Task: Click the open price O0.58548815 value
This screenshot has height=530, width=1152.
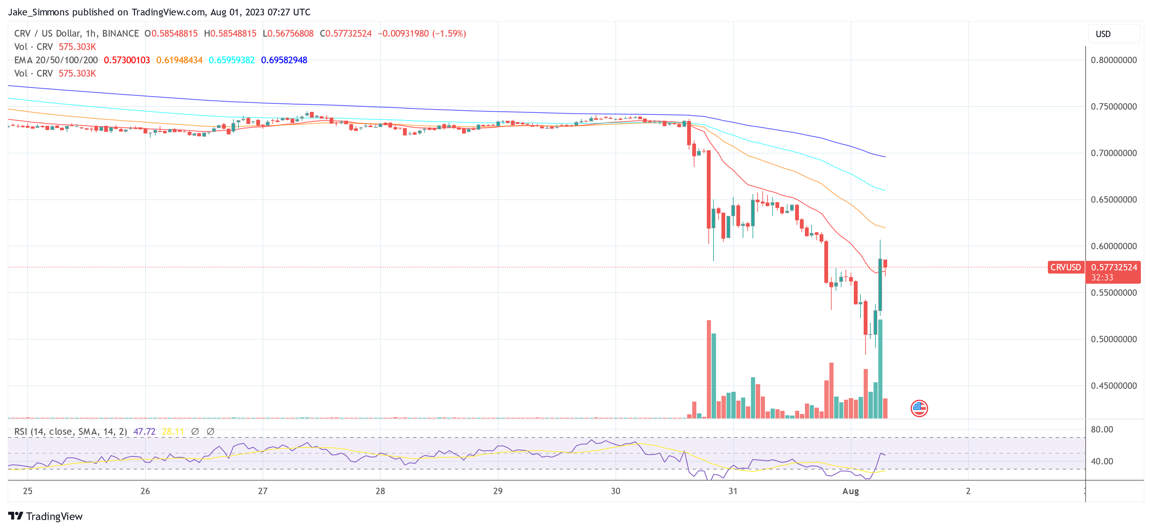Action: pyautogui.click(x=171, y=34)
